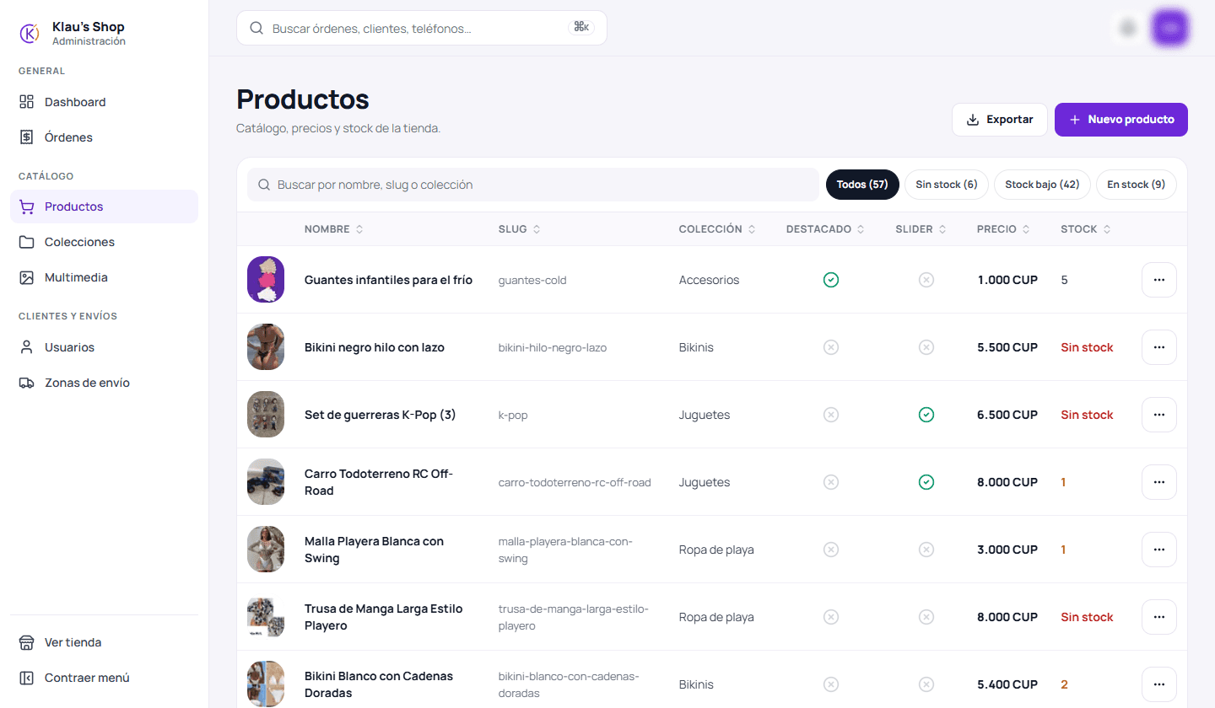Sort table by Precio column
The width and height of the screenshot is (1215, 708).
(1004, 229)
